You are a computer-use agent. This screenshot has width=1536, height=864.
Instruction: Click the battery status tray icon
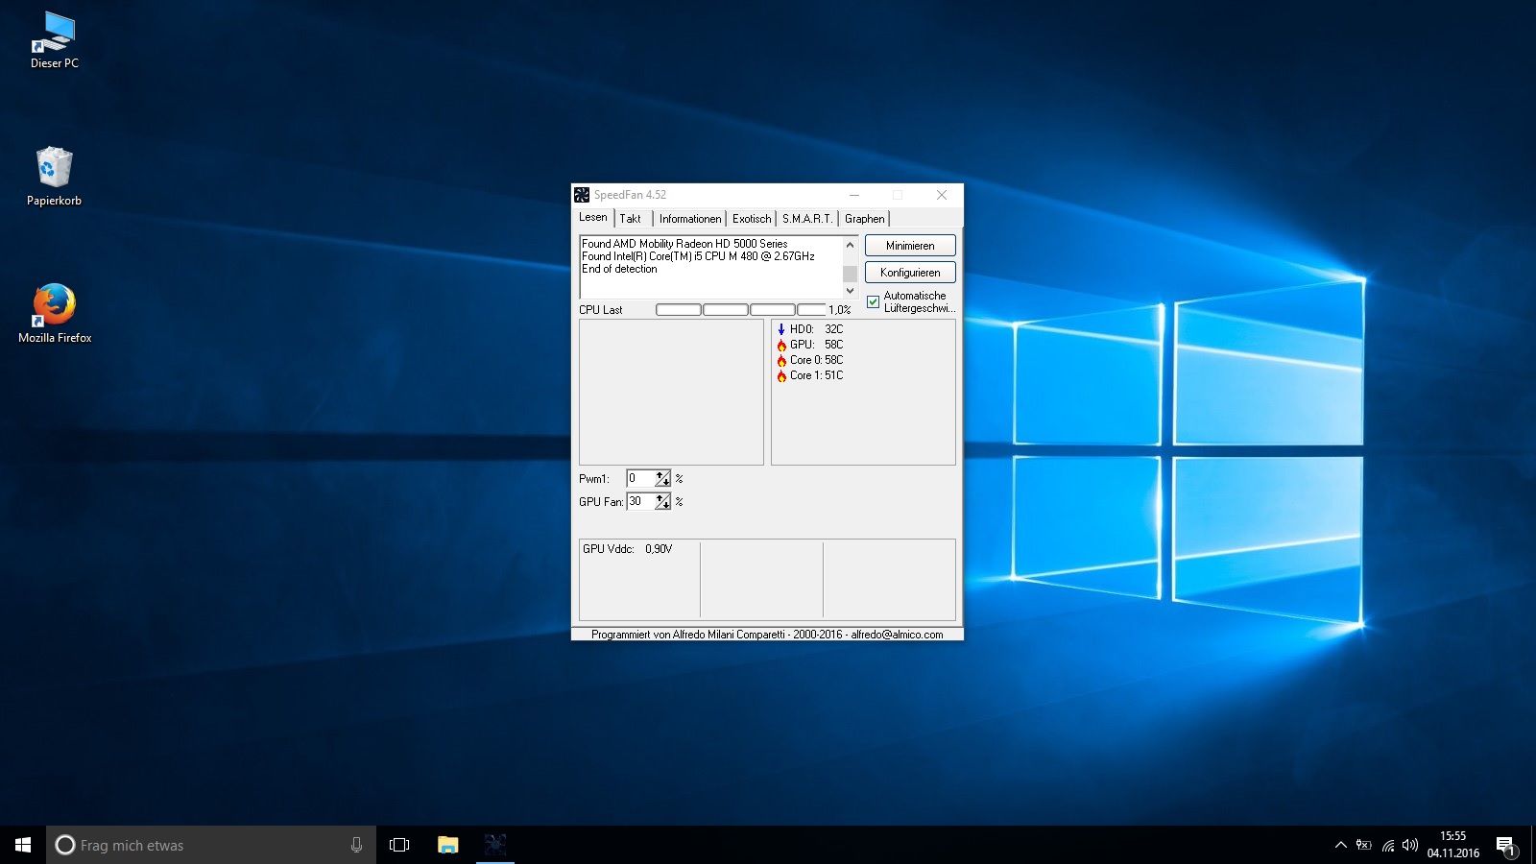1364,845
